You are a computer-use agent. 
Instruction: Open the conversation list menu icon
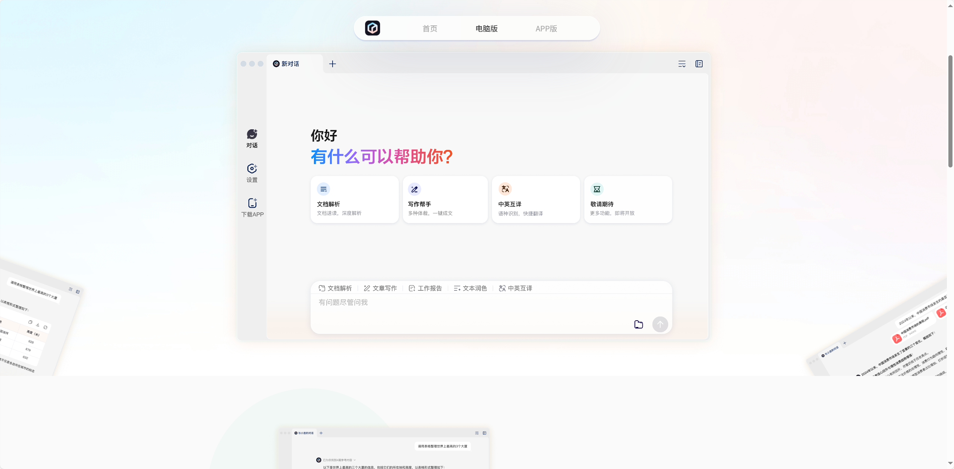click(682, 64)
